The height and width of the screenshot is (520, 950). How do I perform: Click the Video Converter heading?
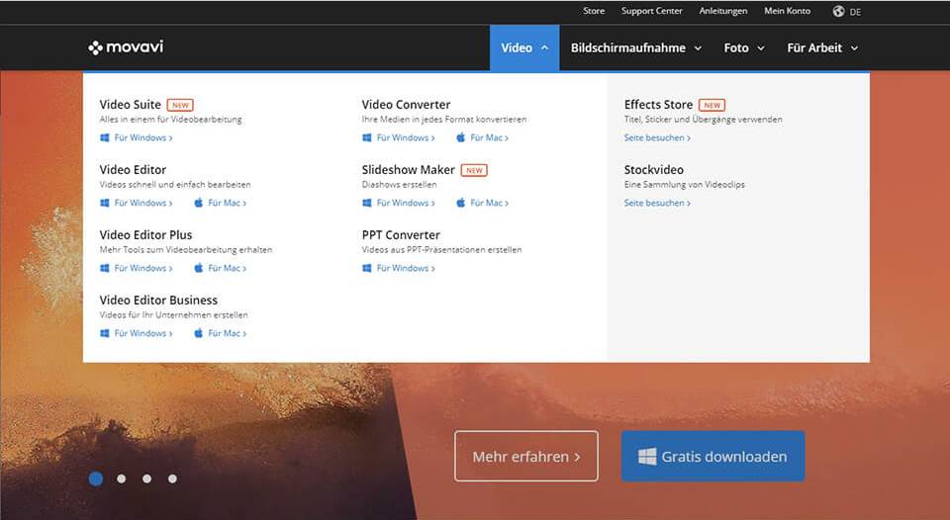[406, 104]
